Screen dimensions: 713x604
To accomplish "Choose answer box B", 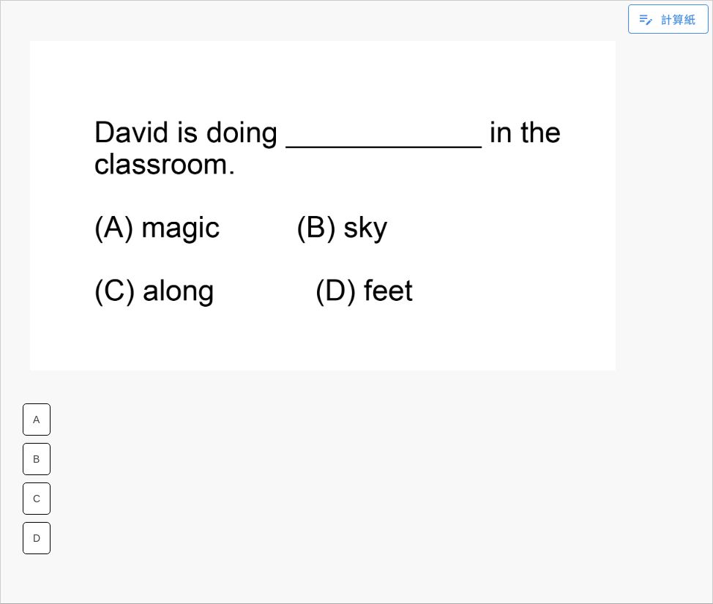I will click(37, 459).
